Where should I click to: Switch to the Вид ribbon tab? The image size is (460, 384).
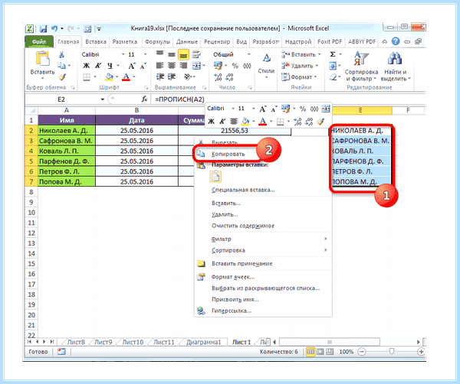242,41
